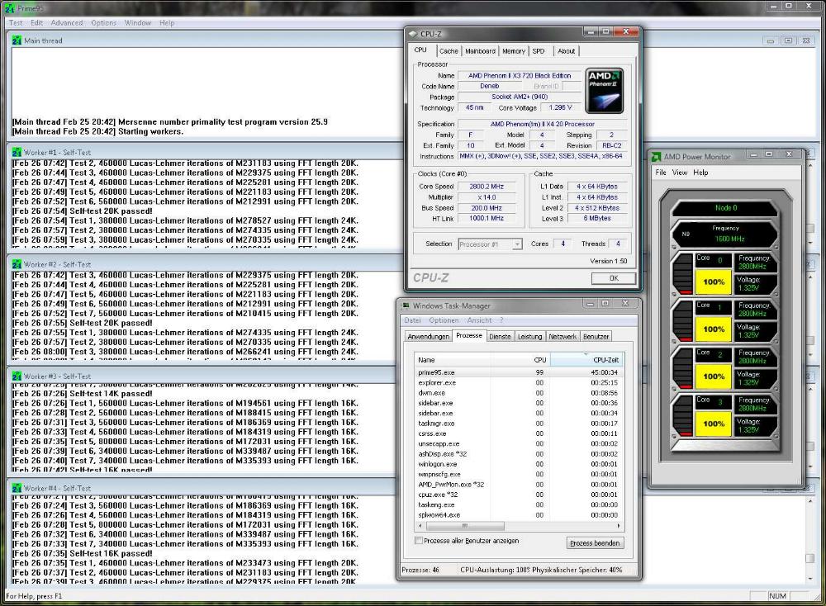Switch to Dienste tab in Task-Manager
This screenshot has height=606, width=826.
[500, 336]
